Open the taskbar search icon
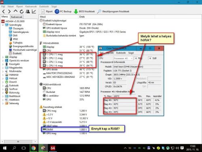The width and height of the screenshot is (202, 152). click(x=14, y=148)
